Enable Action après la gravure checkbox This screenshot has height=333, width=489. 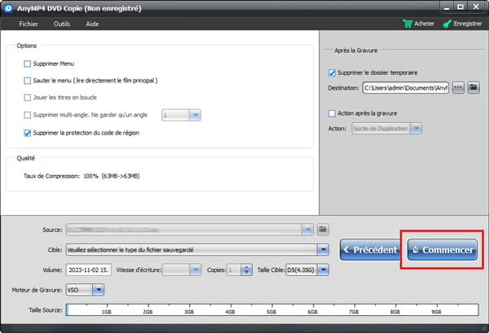[x=332, y=113]
